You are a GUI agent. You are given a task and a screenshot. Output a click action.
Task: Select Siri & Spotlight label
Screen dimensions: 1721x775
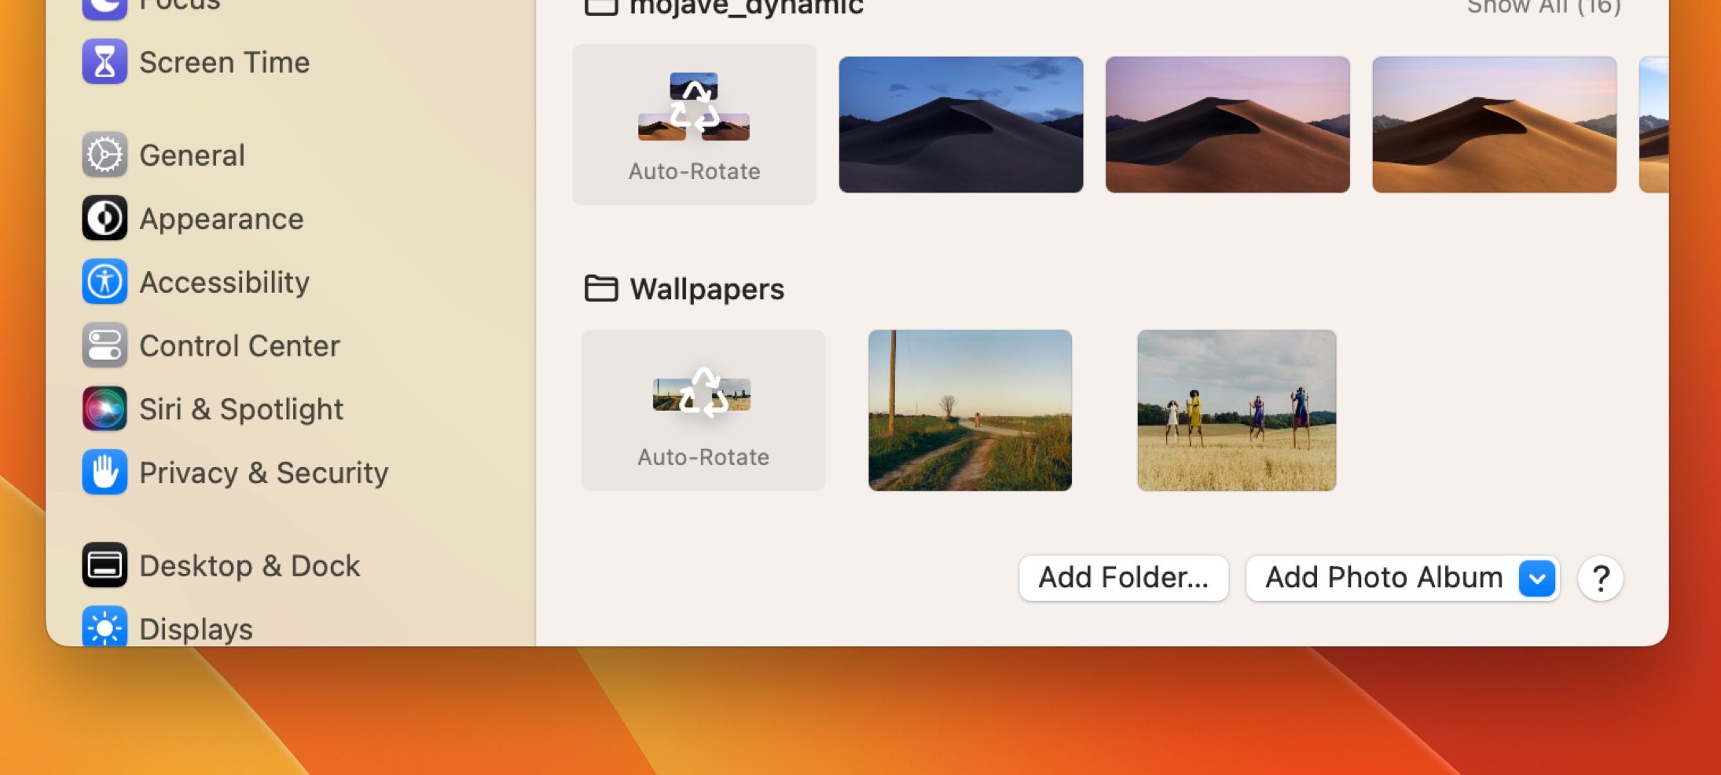click(x=241, y=410)
